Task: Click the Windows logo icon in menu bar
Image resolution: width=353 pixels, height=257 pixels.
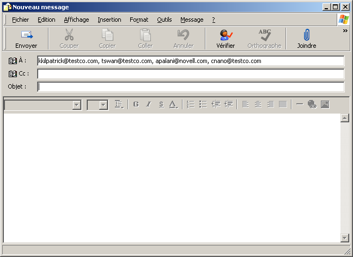Action: [x=344, y=20]
